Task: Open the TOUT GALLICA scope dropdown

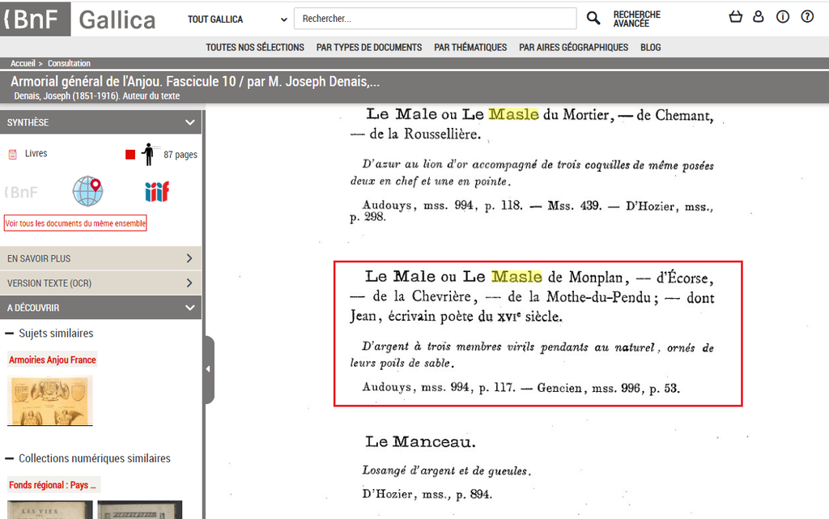Action: pos(237,19)
